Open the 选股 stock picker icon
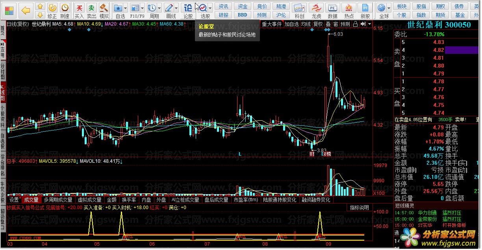 pyautogui.click(x=203, y=7)
